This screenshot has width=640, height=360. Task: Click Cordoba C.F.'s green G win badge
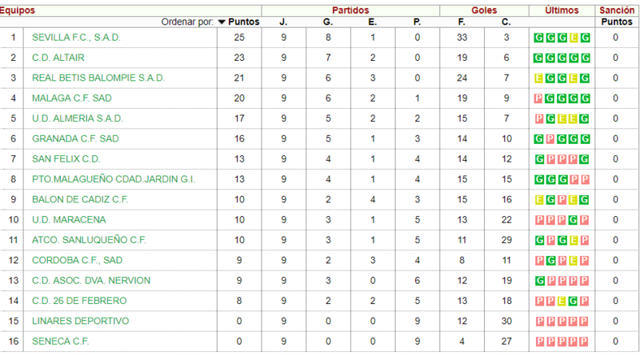point(550,261)
